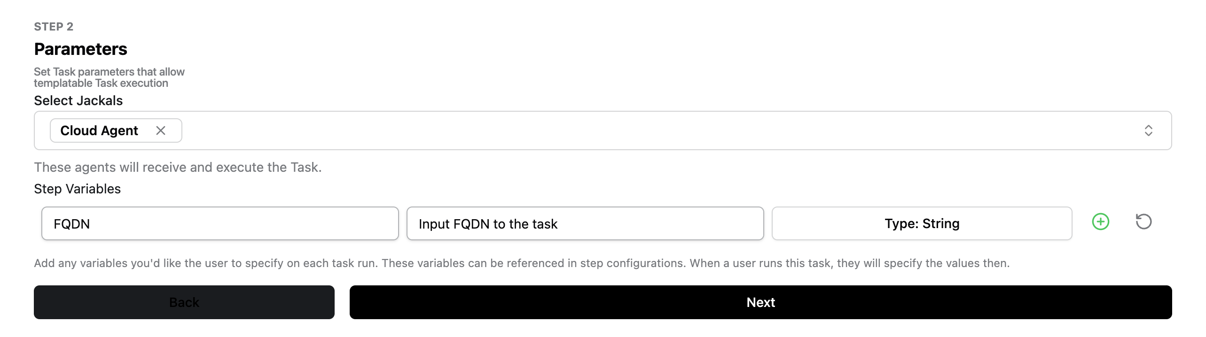This screenshot has height=337, width=1206.
Task: Focus the FQDN variable name field
Action: (x=220, y=223)
